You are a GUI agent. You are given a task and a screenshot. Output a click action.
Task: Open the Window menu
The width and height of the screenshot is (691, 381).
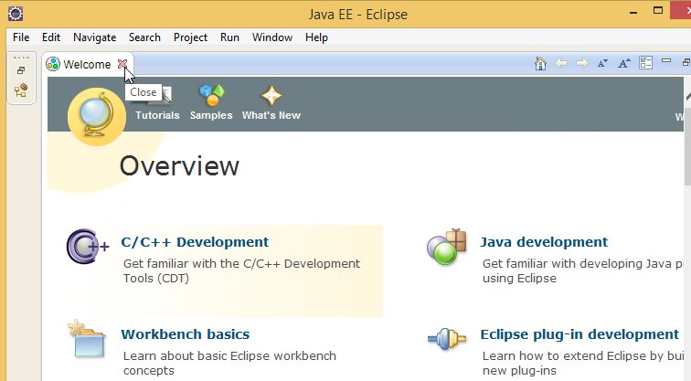point(272,37)
